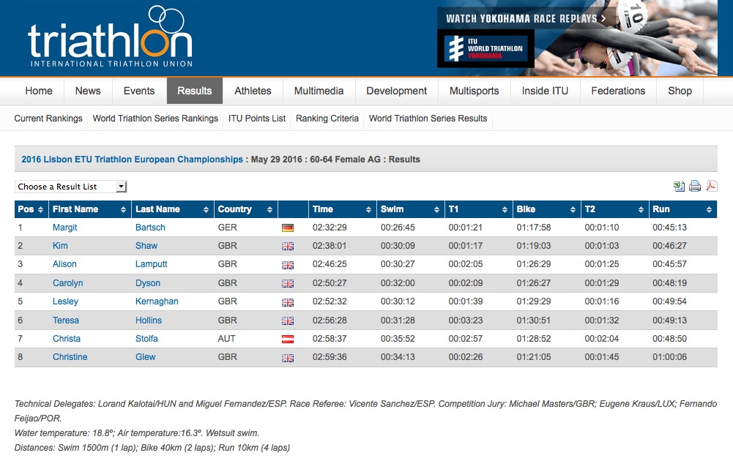This screenshot has width=733, height=461.
Task: Open the ITU Points List link
Action: [257, 119]
